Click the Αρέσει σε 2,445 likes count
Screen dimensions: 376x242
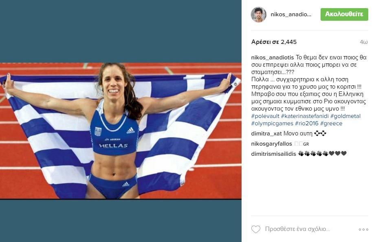click(x=274, y=42)
